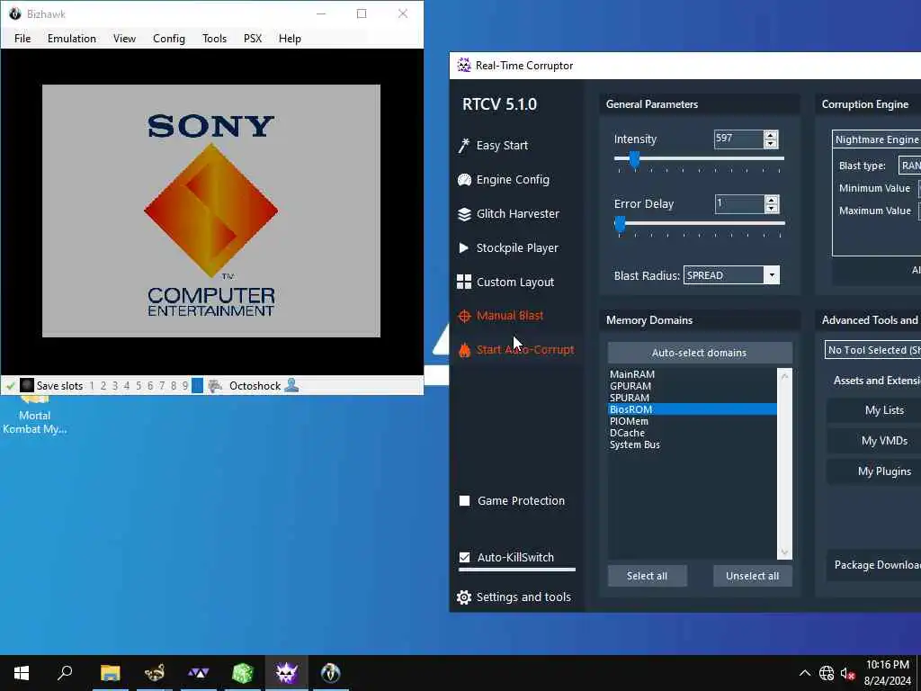
Task: Open the Tools menu
Action: click(214, 38)
